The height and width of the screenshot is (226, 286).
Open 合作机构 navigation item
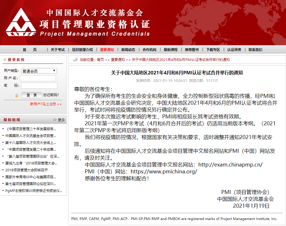click(149, 50)
